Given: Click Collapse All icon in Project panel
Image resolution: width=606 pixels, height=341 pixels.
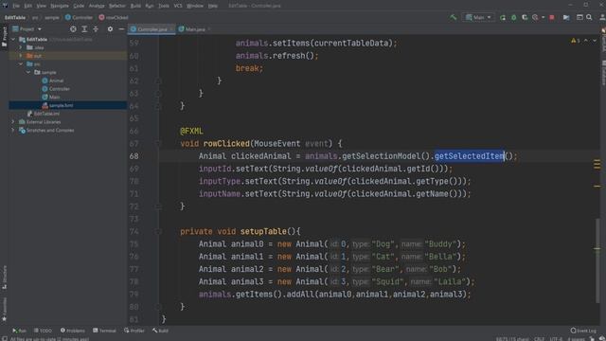Looking at the screenshot, I should [x=96, y=29].
